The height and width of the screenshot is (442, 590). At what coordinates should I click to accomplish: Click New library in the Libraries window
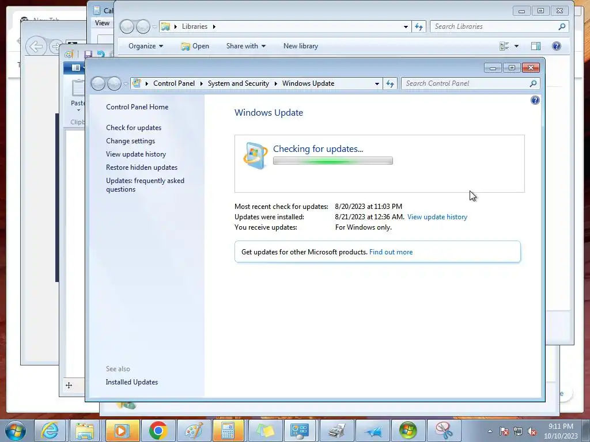point(301,46)
